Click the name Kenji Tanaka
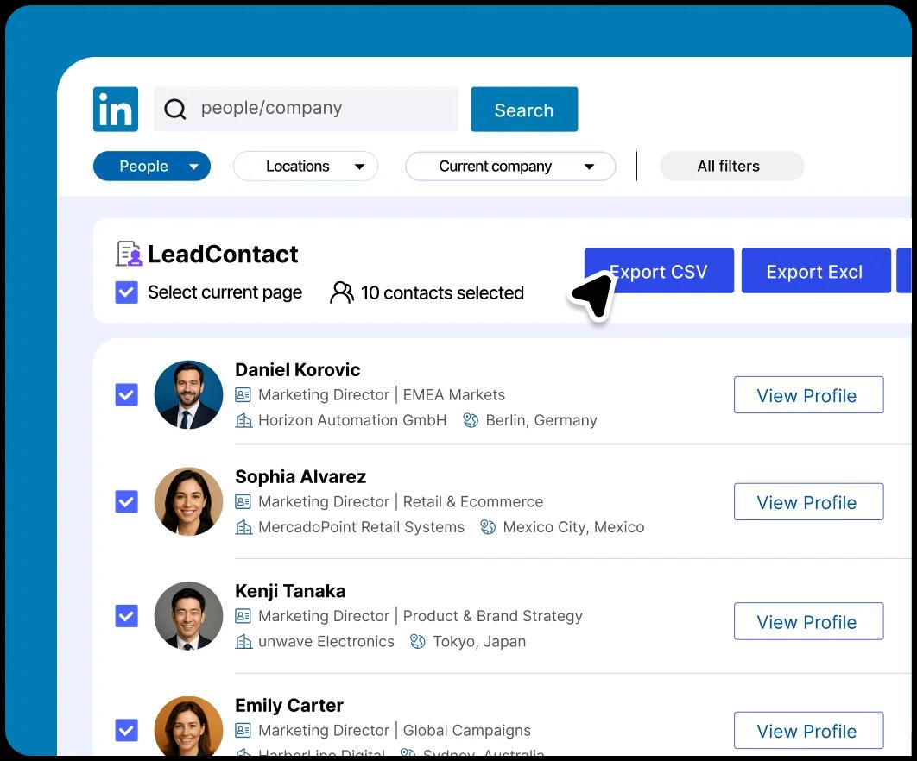Screen dimensions: 917x761 click(291, 592)
